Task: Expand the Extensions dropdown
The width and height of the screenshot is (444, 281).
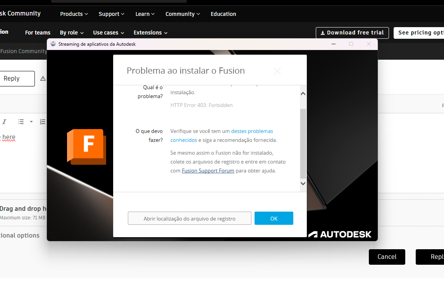Action: (150, 33)
